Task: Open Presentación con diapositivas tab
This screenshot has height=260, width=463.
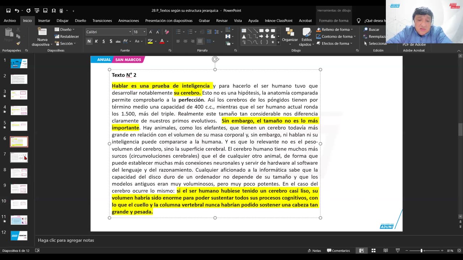Action: (x=169, y=21)
